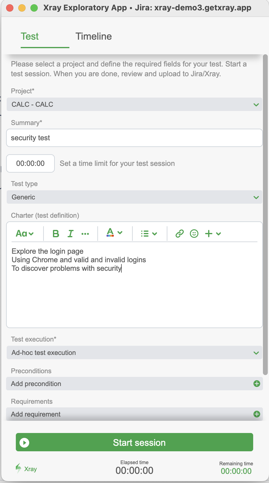
Task: Open the Test type dropdown set to Generic
Action: [x=134, y=197]
